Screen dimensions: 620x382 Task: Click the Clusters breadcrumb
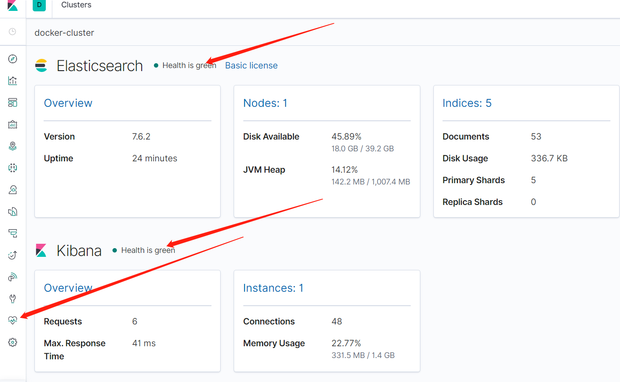pyautogui.click(x=76, y=5)
